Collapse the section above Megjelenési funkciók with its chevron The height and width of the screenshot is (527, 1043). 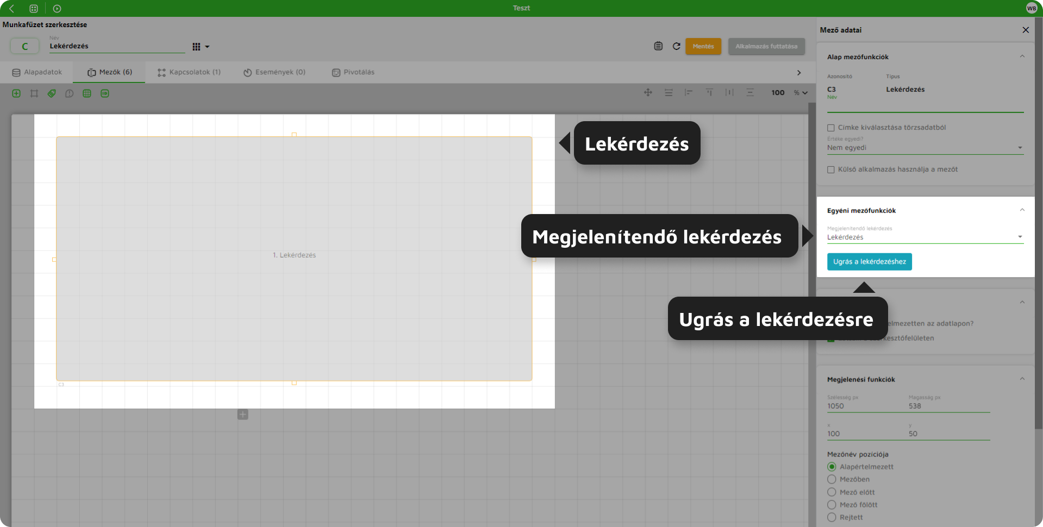1022,302
